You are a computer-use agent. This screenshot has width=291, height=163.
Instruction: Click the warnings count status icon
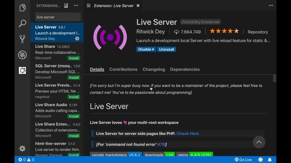coord(30,160)
